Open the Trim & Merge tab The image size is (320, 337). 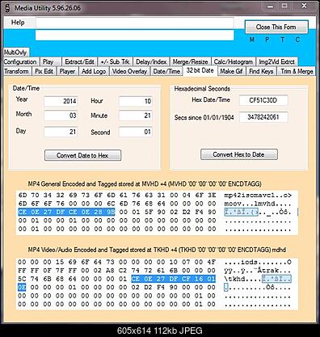297,71
